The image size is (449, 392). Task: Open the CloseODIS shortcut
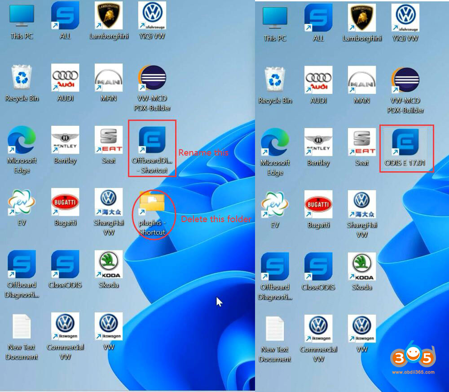pos(65,265)
